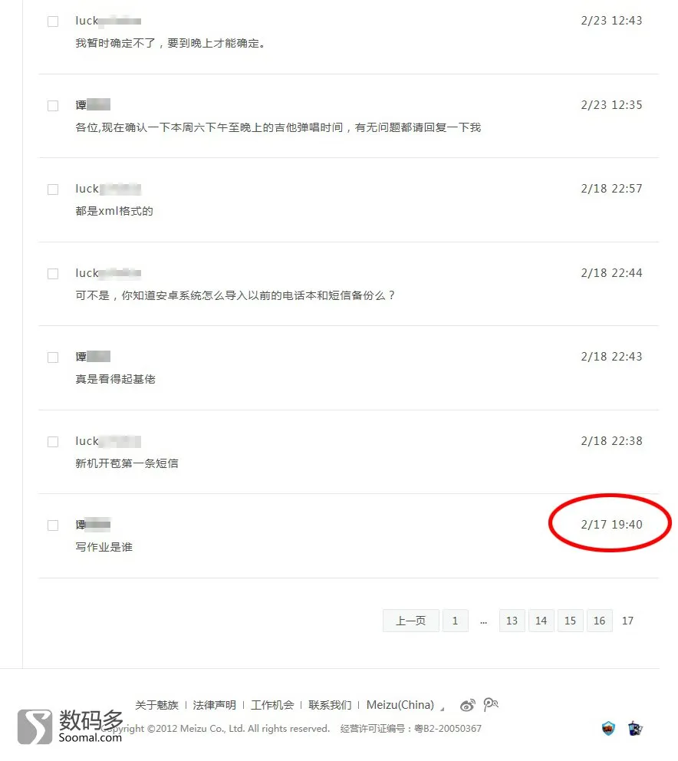Image resolution: width=678 pixels, height=761 pixels.
Task: Open the 法律声明 link
Action: coord(215,705)
